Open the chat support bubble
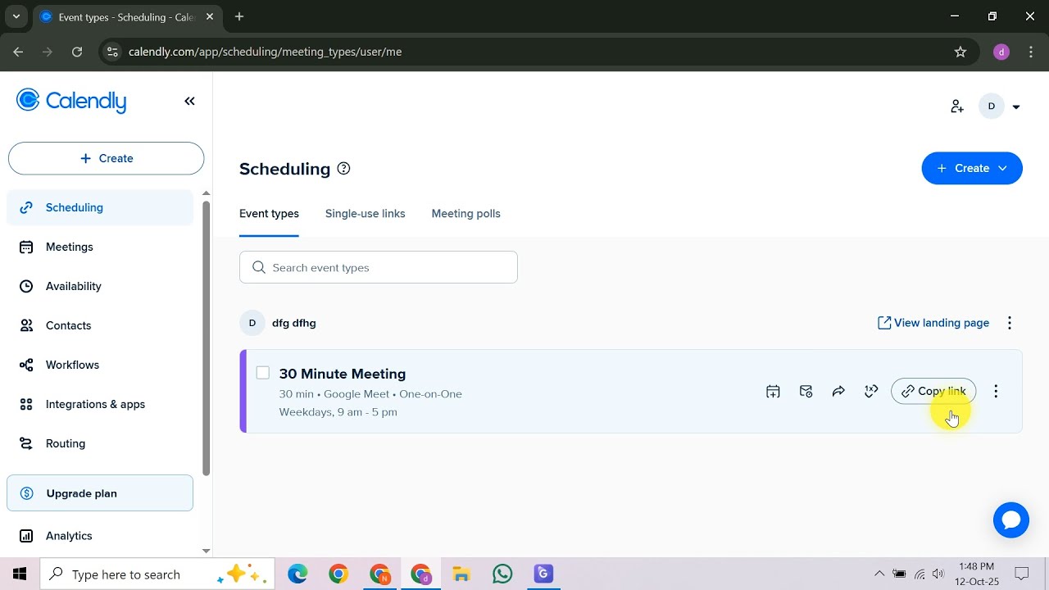Screen dimensions: 1049x590 pos(1011,520)
